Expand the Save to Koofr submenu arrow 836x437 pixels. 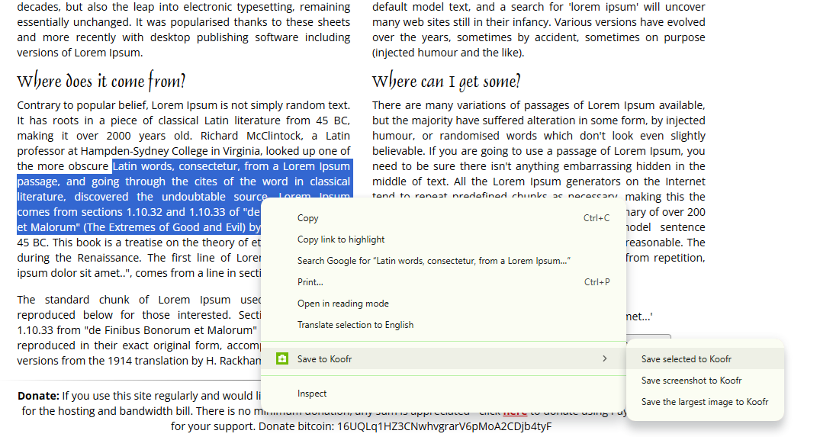pyautogui.click(x=605, y=358)
